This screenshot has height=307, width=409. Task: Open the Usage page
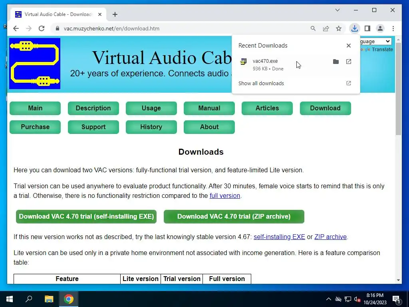[x=151, y=108]
